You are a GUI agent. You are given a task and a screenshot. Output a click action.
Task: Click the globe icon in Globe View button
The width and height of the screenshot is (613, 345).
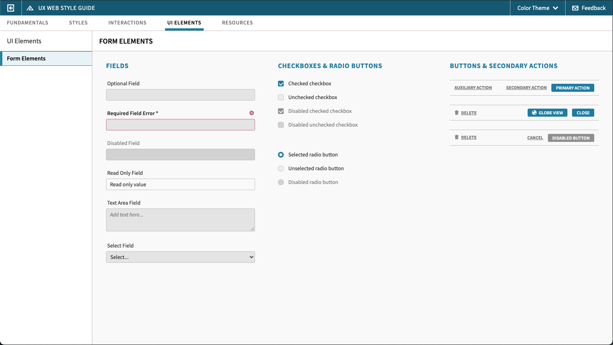pyautogui.click(x=534, y=113)
